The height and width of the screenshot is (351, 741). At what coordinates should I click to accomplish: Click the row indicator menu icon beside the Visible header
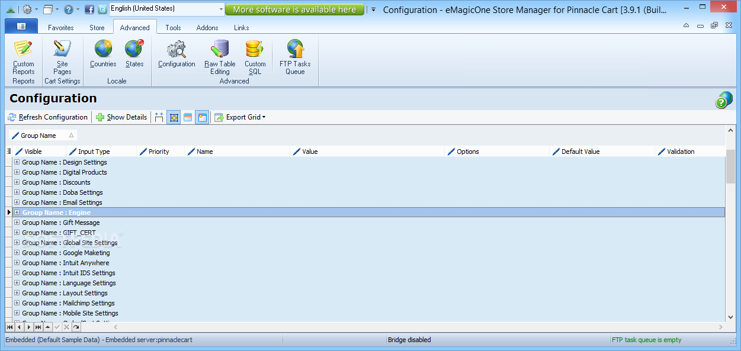[8, 152]
